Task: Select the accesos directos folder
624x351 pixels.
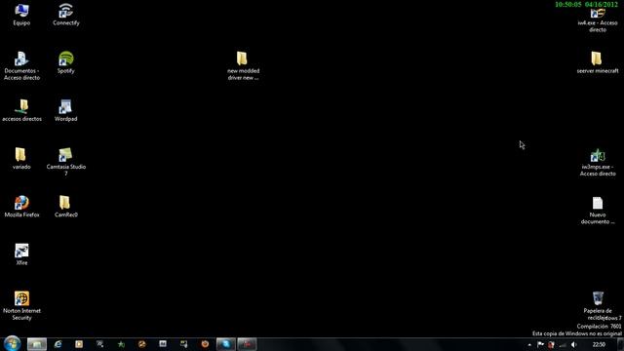Action: click(x=21, y=110)
